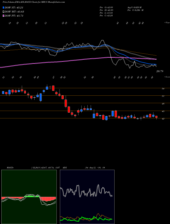Click the 45 price axis label

[163, 111]
